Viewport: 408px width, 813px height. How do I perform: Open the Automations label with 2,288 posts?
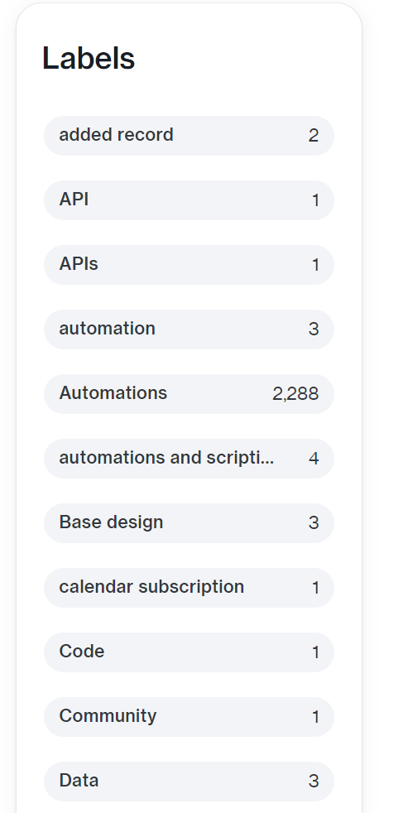tap(189, 393)
